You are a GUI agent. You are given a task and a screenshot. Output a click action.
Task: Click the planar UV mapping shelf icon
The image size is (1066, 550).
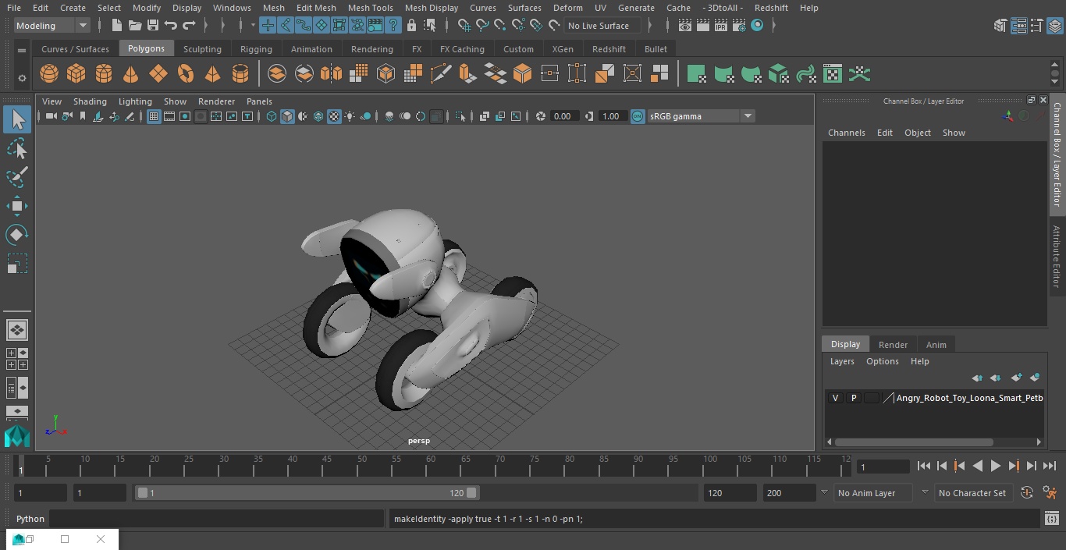[696, 74]
